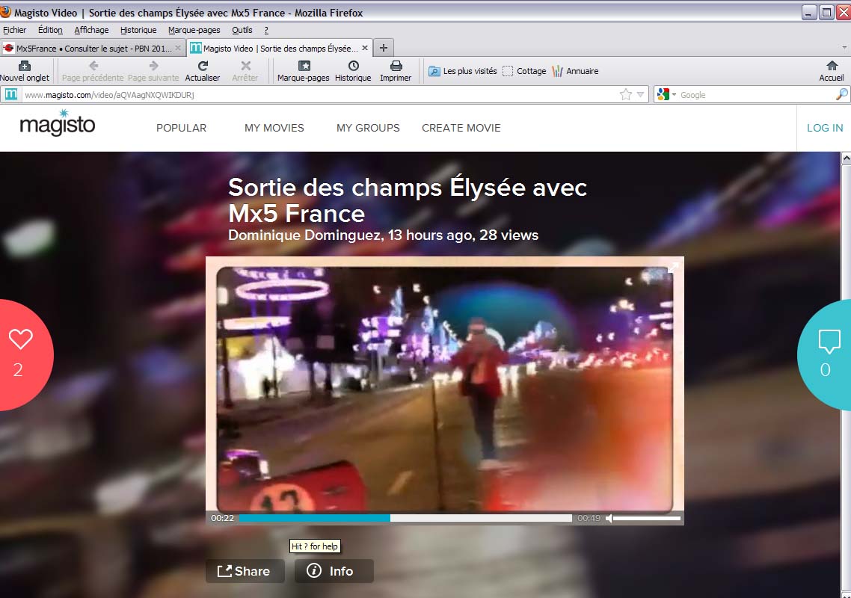Stop loading with Arrêter button
This screenshot has width=851, height=598.
[245, 71]
